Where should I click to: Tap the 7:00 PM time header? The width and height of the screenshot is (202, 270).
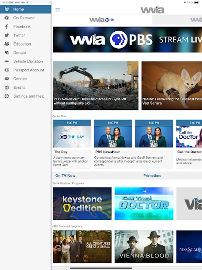[189, 123]
